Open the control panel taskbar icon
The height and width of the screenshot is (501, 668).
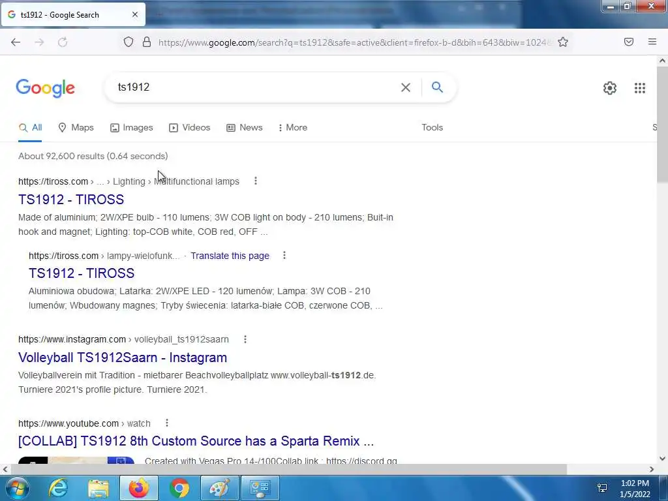point(260,488)
